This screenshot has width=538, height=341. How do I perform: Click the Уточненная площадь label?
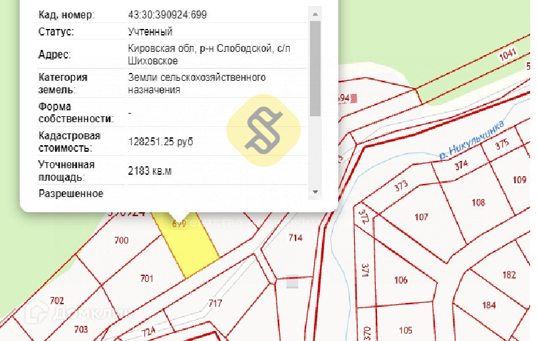pos(66,171)
